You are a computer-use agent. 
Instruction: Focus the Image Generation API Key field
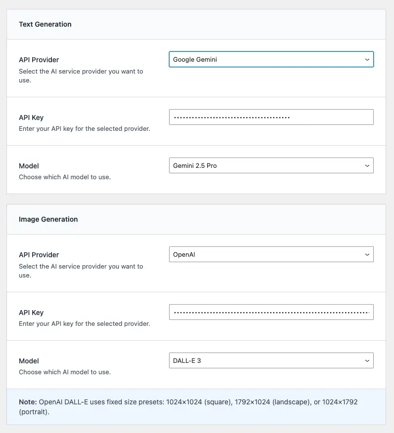(270, 313)
